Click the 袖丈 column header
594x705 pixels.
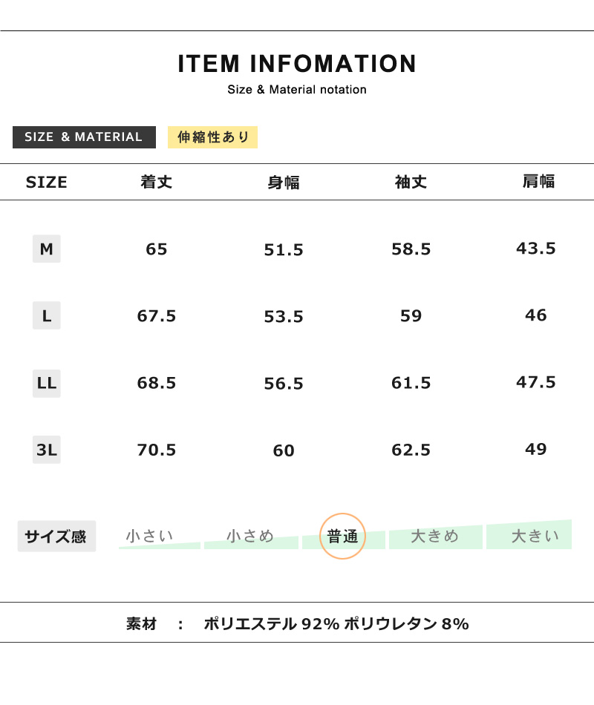click(411, 182)
